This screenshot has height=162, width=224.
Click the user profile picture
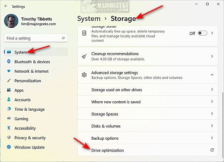click(x=11, y=21)
